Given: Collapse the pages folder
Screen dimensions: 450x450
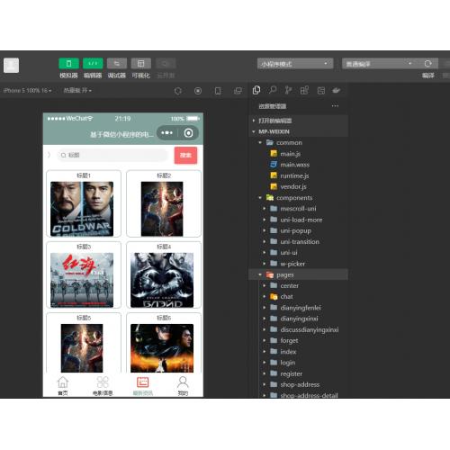Looking at the screenshot, I should click(299, 274).
